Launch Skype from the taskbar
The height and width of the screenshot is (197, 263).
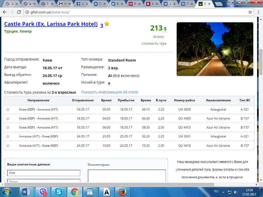point(59,192)
